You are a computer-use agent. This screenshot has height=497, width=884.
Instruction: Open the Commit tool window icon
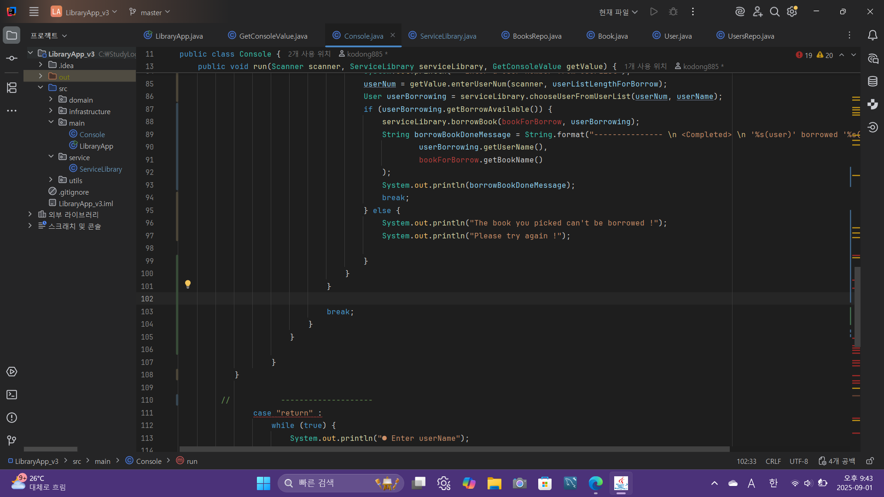click(x=12, y=58)
